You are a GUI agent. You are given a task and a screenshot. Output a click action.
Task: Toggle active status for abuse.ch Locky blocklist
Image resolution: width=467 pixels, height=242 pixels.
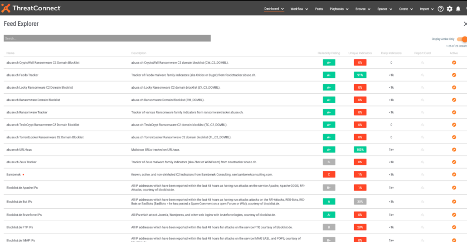(x=454, y=88)
